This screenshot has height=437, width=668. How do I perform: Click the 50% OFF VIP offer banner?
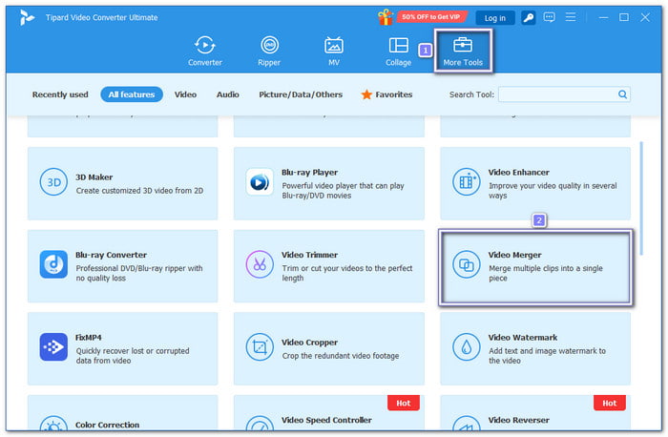pyautogui.click(x=428, y=17)
